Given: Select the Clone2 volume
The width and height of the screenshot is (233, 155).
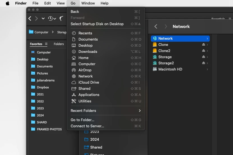Looking at the screenshot, I should [x=180, y=51].
